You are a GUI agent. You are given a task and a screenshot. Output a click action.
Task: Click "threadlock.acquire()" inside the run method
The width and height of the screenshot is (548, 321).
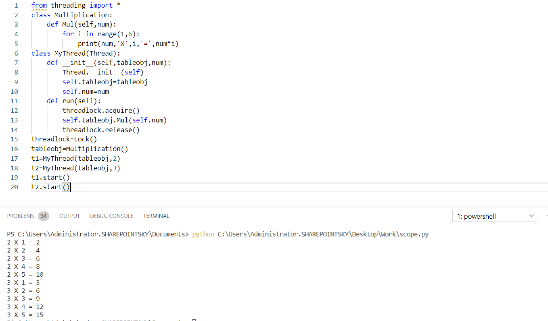pyautogui.click(x=101, y=110)
